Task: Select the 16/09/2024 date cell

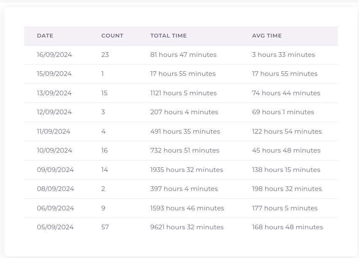Action: click(x=54, y=55)
